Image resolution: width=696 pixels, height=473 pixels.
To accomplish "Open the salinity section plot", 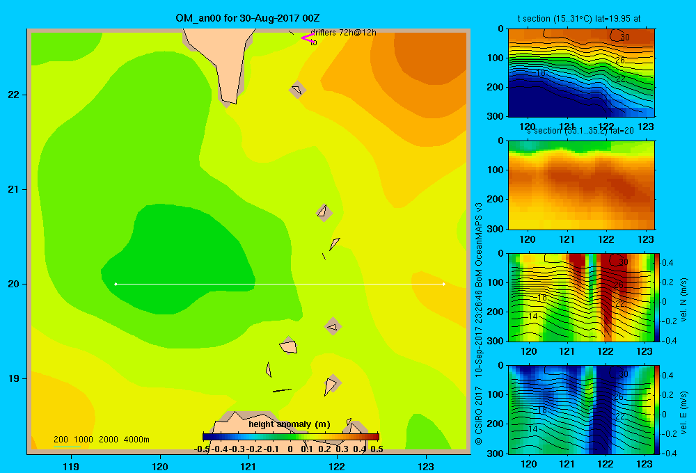I will (581, 185).
